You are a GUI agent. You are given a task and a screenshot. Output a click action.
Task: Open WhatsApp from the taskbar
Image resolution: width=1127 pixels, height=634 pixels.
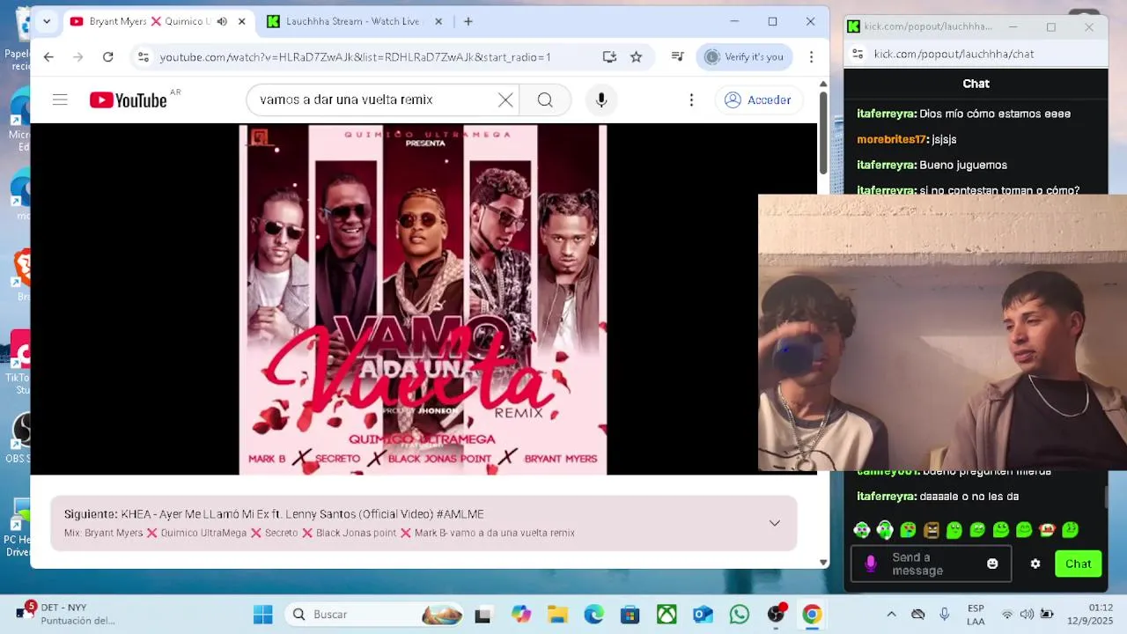pyautogui.click(x=740, y=614)
